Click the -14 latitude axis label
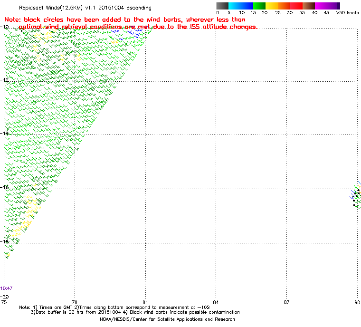This screenshot has height=327, width=361. coord(5,134)
